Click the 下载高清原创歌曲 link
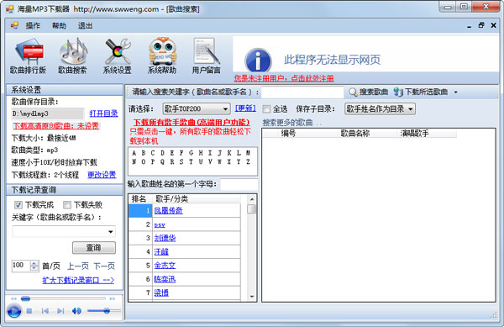Viewport: 504px width, 327px height. (56, 126)
